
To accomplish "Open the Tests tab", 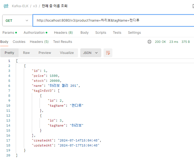I will [x=117, y=33].
